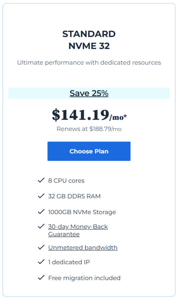Image resolution: width=178 pixels, height=298 pixels.
Task: Click the 8 CPU cores feature text
Action: pos(66,180)
